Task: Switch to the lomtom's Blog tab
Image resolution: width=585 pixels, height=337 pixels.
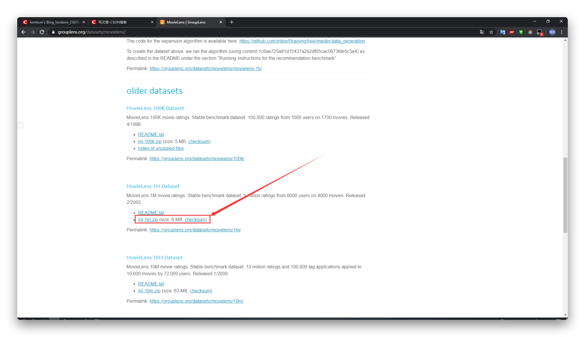Action: [x=54, y=22]
